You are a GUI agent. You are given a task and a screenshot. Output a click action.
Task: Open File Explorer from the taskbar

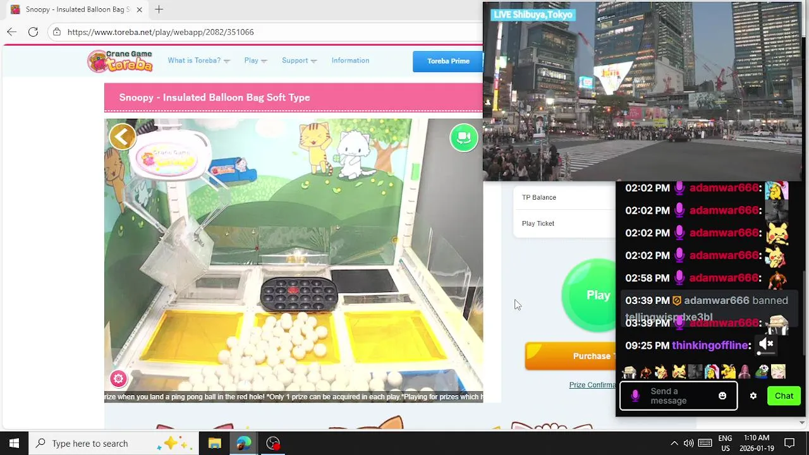click(214, 443)
